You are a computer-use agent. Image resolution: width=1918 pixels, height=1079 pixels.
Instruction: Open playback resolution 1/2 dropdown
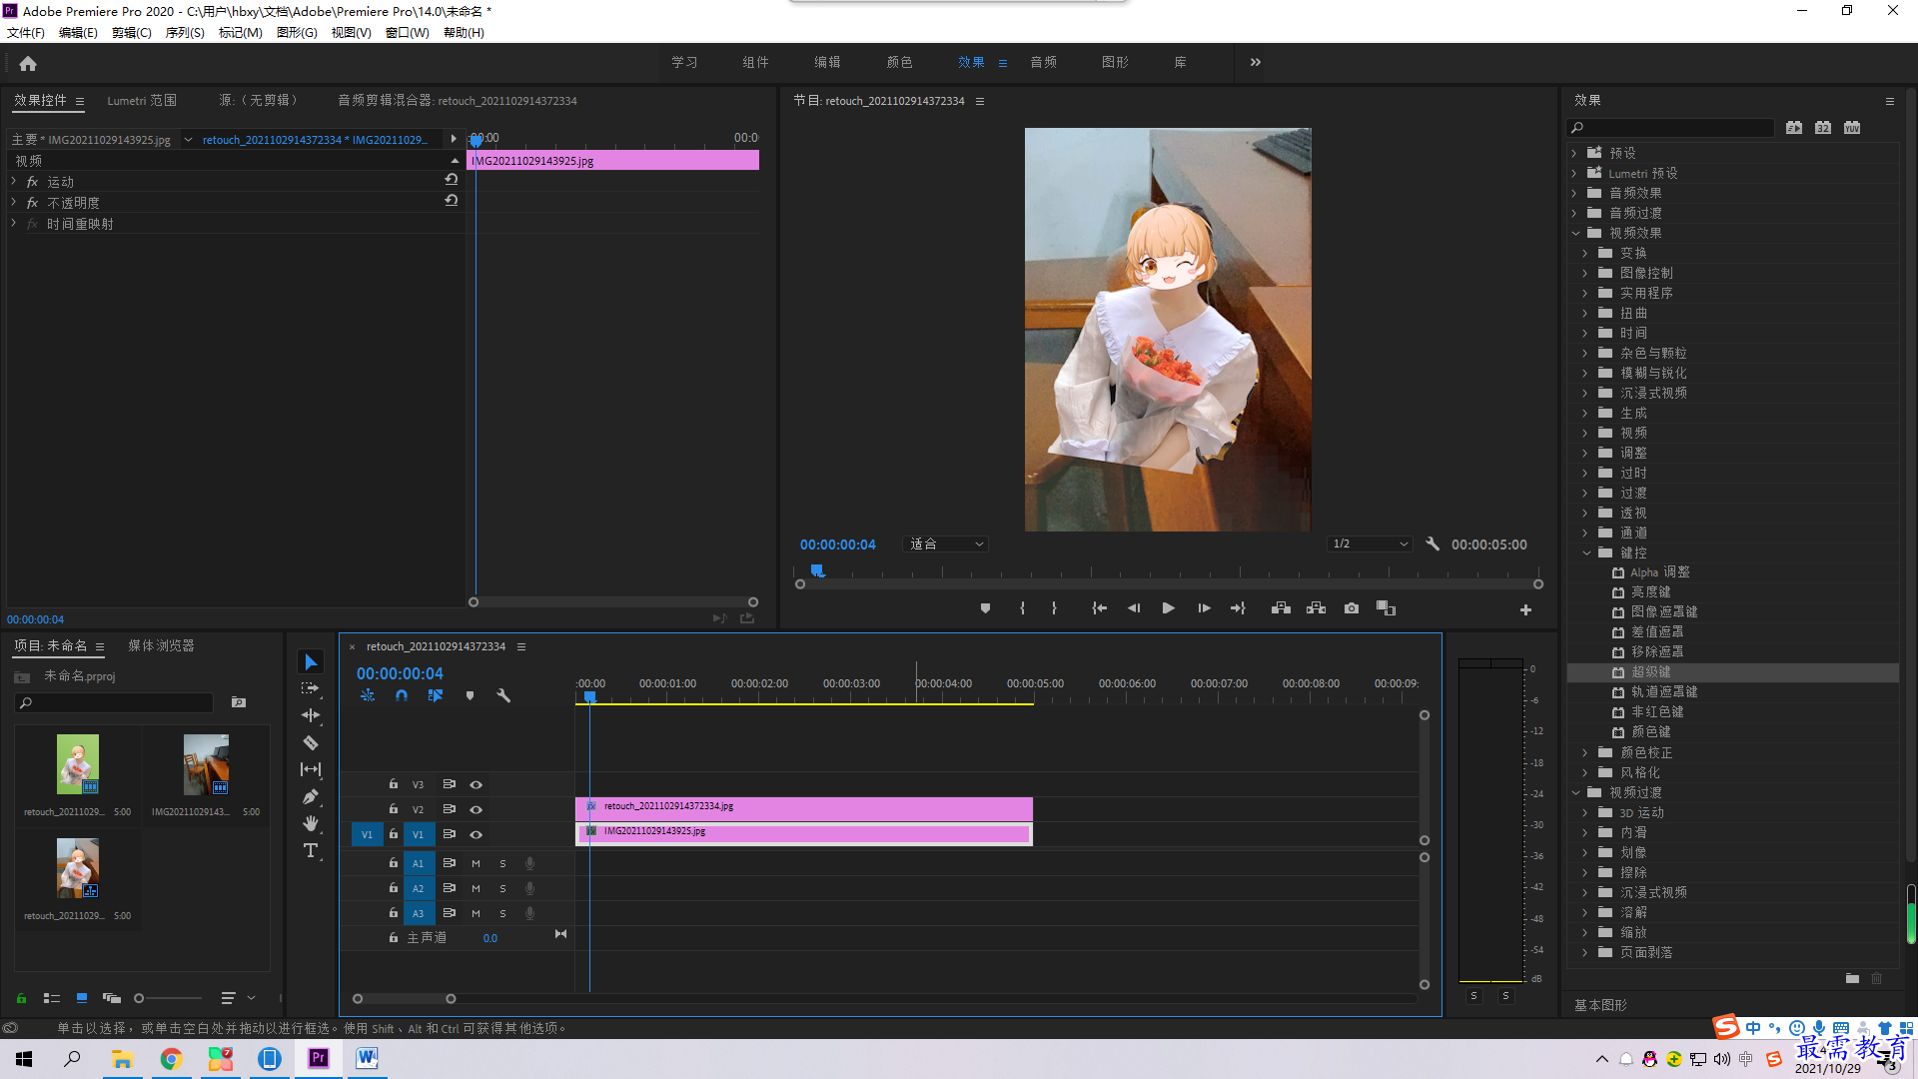coord(1370,544)
